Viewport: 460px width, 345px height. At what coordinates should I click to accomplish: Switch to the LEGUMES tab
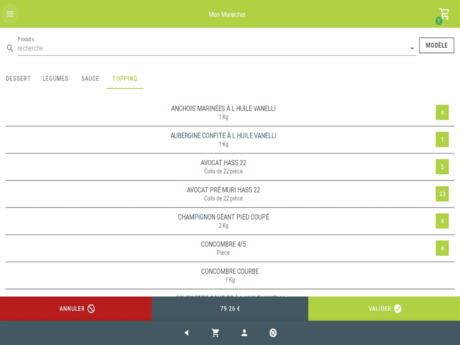(56, 78)
